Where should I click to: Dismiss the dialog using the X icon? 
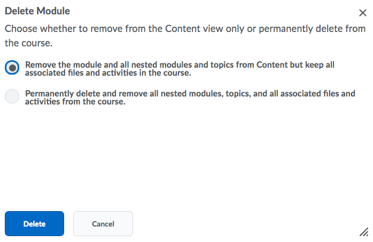point(363,13)
